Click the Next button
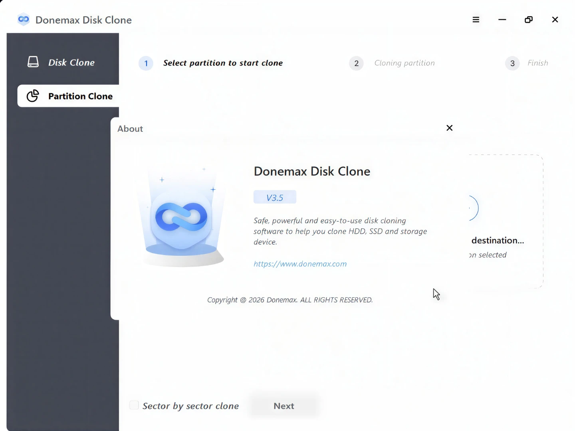Viewport: 575px width, 431px height. click(284, 406)
